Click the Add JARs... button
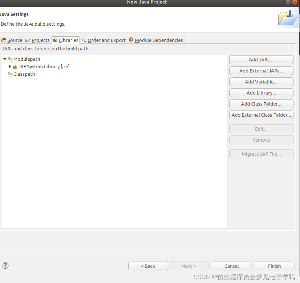 coord(261,60)
